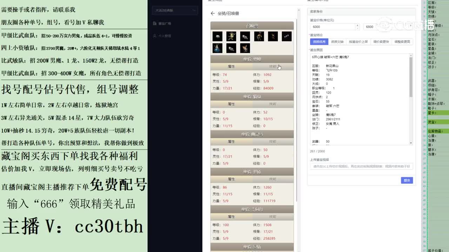This screenshot has height=252, width=449.
Task: Click 灵宝 label in green side panel
Action: 433,122
